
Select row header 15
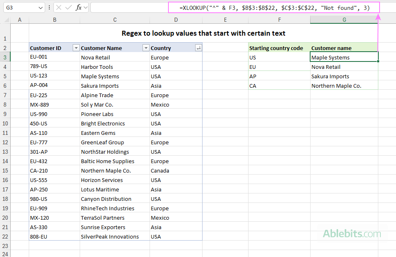[x=5, y=171]
